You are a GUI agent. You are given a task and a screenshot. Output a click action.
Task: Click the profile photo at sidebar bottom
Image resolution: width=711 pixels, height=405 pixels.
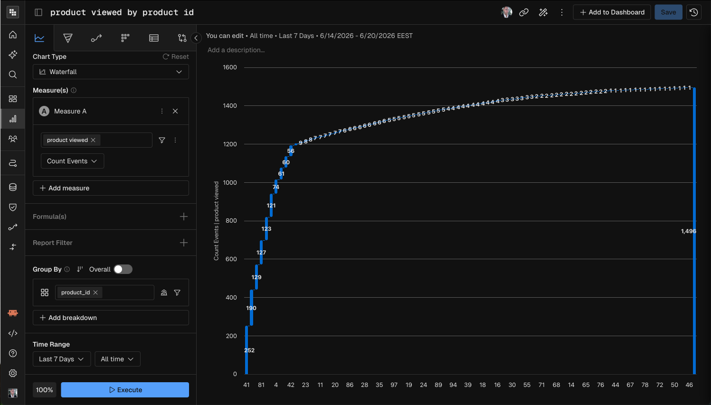coord(13,393)
